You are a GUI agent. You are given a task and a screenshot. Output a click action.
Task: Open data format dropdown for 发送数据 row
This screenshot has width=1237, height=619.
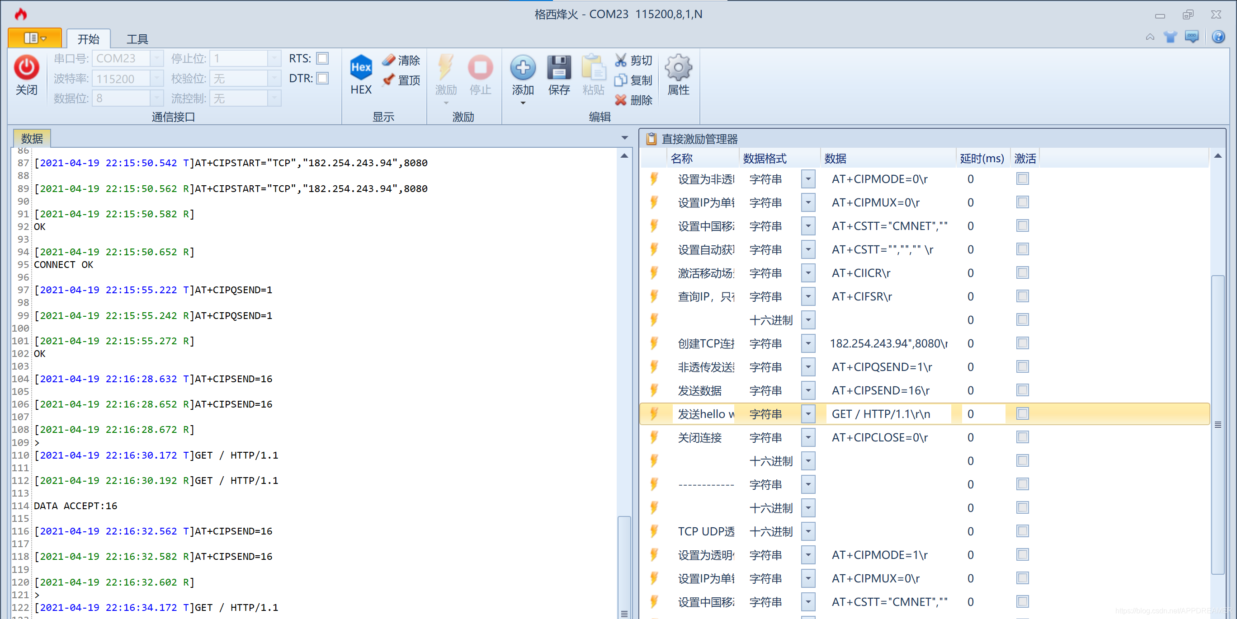[x=808, y=390]
